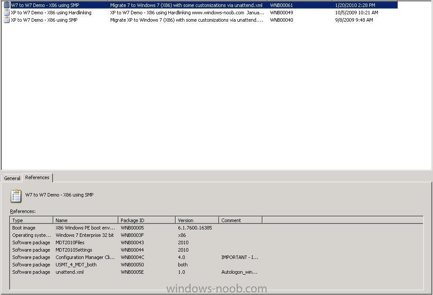433x295 pixels.
Task: Click the date 9/8/2009 9:48 AM
Action: coord(354,20)
